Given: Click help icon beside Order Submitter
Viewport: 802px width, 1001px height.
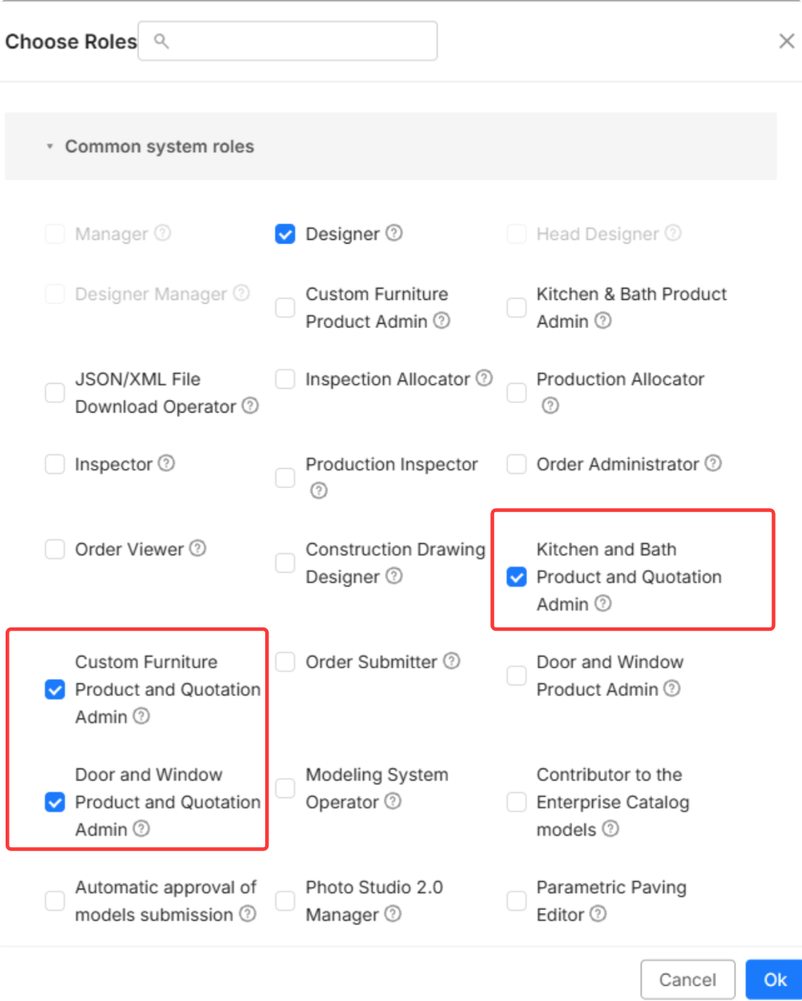Looking at the screenshot, I should (x=452, y=661).
